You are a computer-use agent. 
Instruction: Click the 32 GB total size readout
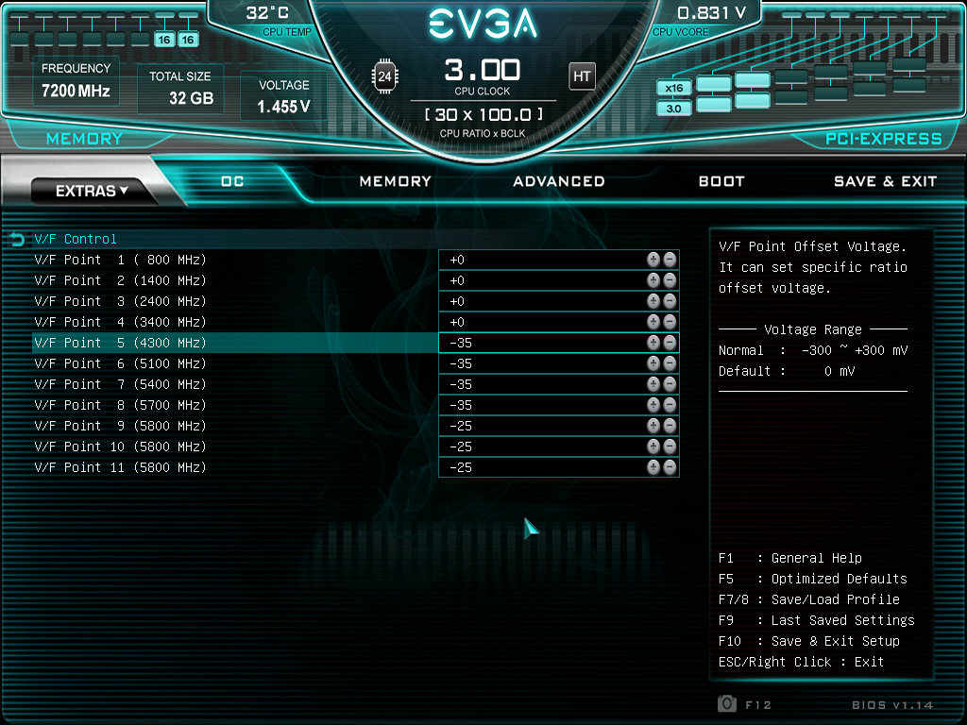191,98
